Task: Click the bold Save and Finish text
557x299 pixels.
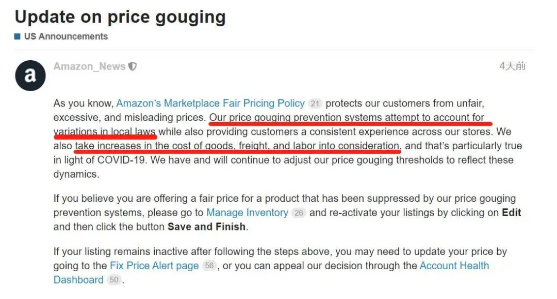Action: (206, 226)
